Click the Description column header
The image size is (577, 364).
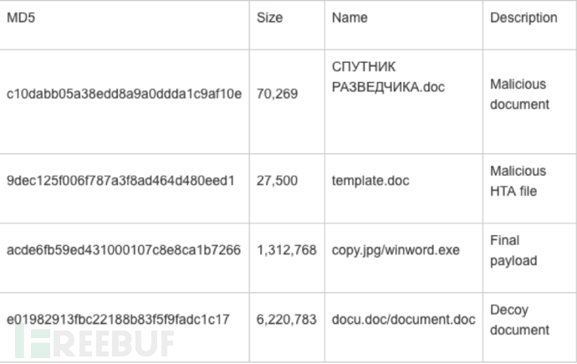(x=523, y=18)
